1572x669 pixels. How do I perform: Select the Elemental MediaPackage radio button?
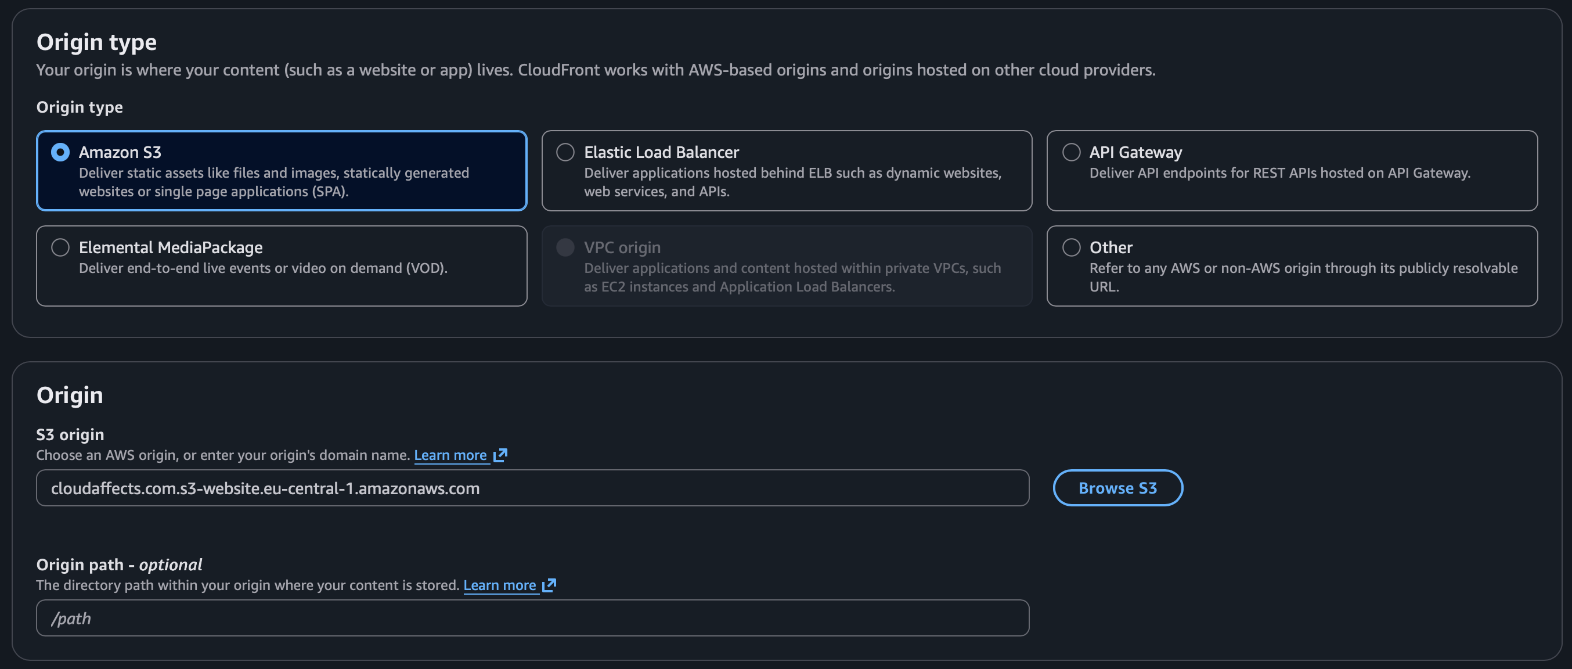[x=60, y=247]
